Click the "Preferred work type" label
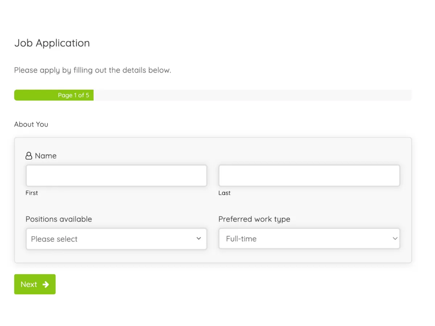Screen dimensions: 435x326 (x=254, y=219)
